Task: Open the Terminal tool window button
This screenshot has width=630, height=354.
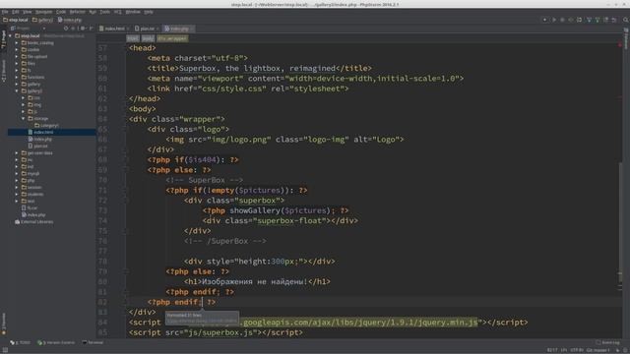Action: [x=93, y=342]
